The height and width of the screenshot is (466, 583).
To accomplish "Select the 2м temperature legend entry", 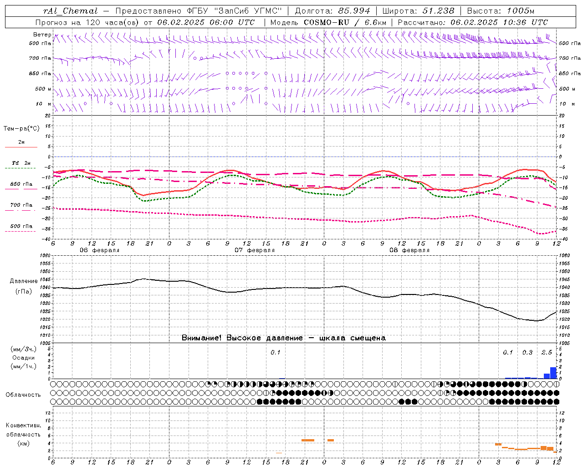I will click(21, 142).
